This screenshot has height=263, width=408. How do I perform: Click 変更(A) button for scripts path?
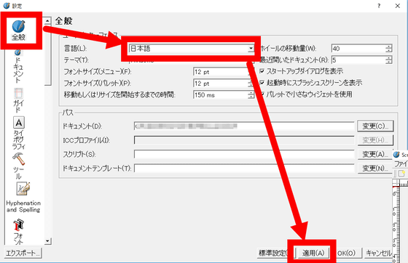[375, 154]
